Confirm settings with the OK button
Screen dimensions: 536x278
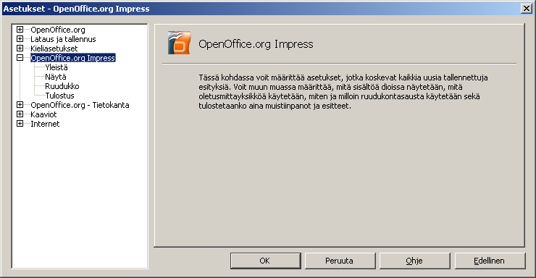[x=266, y=261]
